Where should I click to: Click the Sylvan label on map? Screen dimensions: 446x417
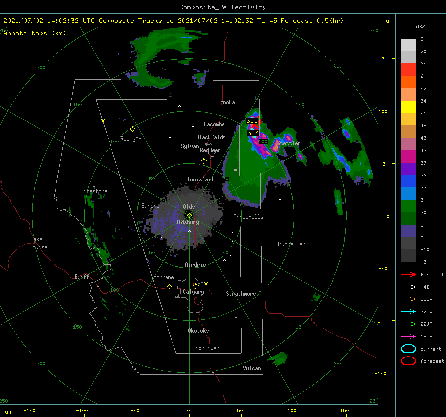click(190, 146)
